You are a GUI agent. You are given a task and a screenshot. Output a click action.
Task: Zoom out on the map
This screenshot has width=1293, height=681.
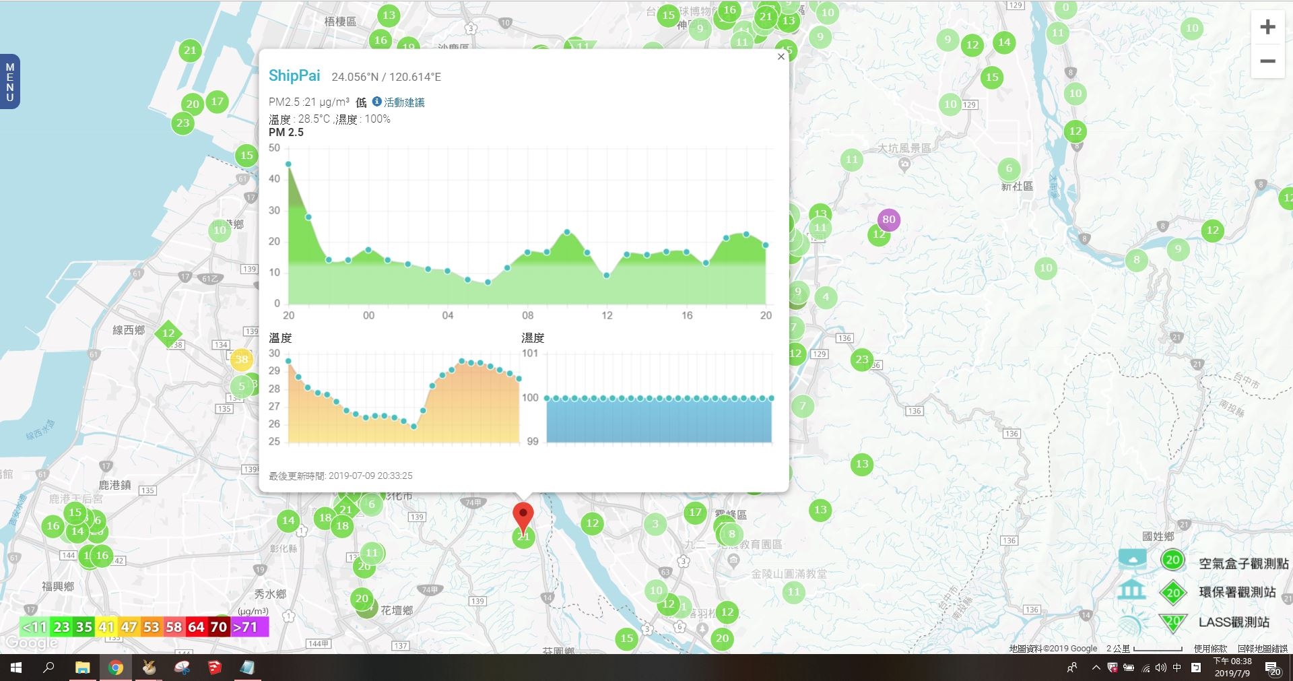coord(1267,61)
